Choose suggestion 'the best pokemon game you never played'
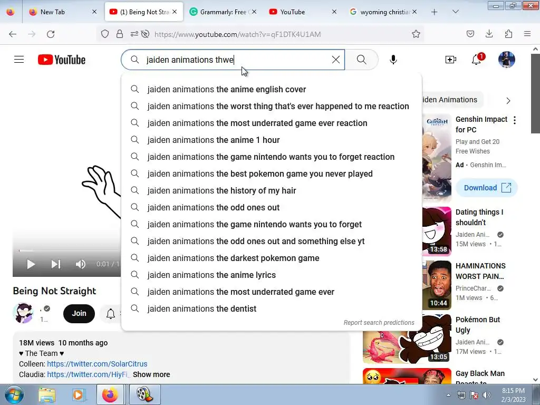The height and width of the screenshot is (405, 540). (272, 173)
